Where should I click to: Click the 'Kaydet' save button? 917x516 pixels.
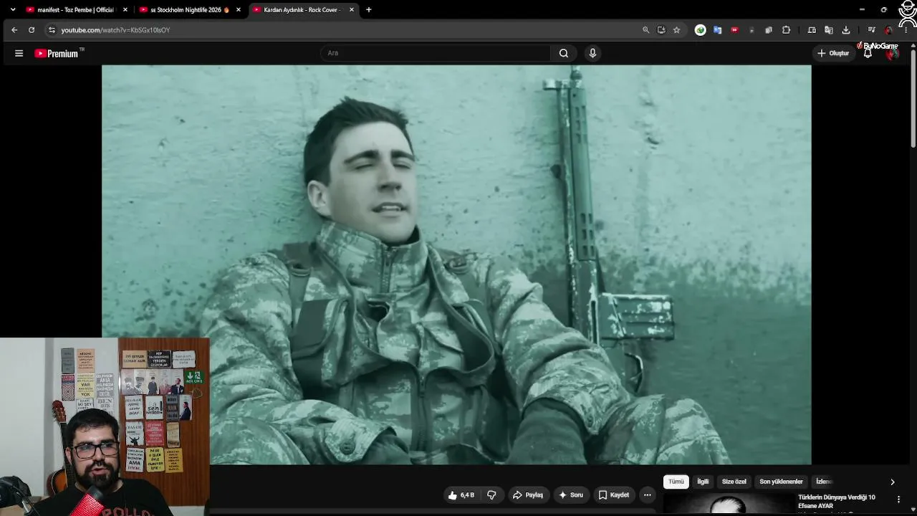[614, 495]
